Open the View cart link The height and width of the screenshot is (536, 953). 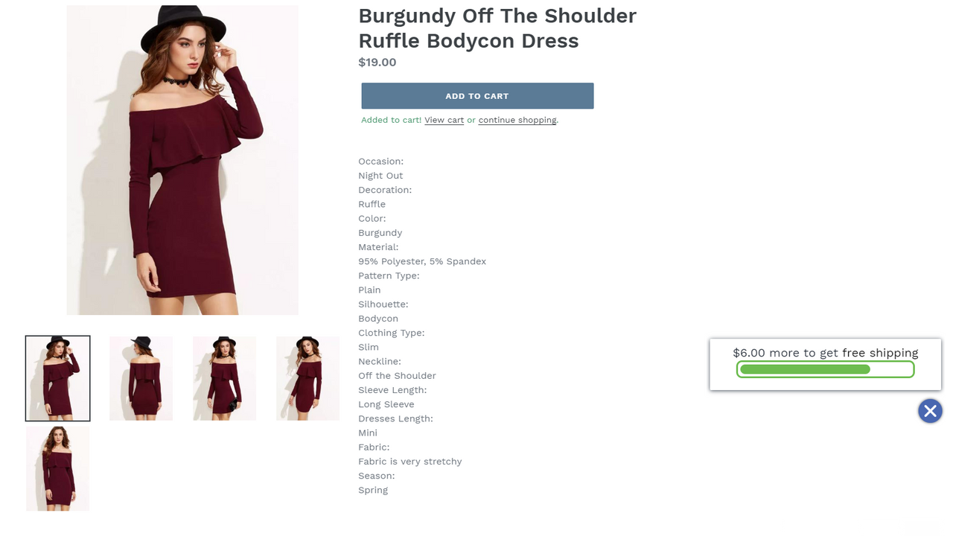(444, 120)
